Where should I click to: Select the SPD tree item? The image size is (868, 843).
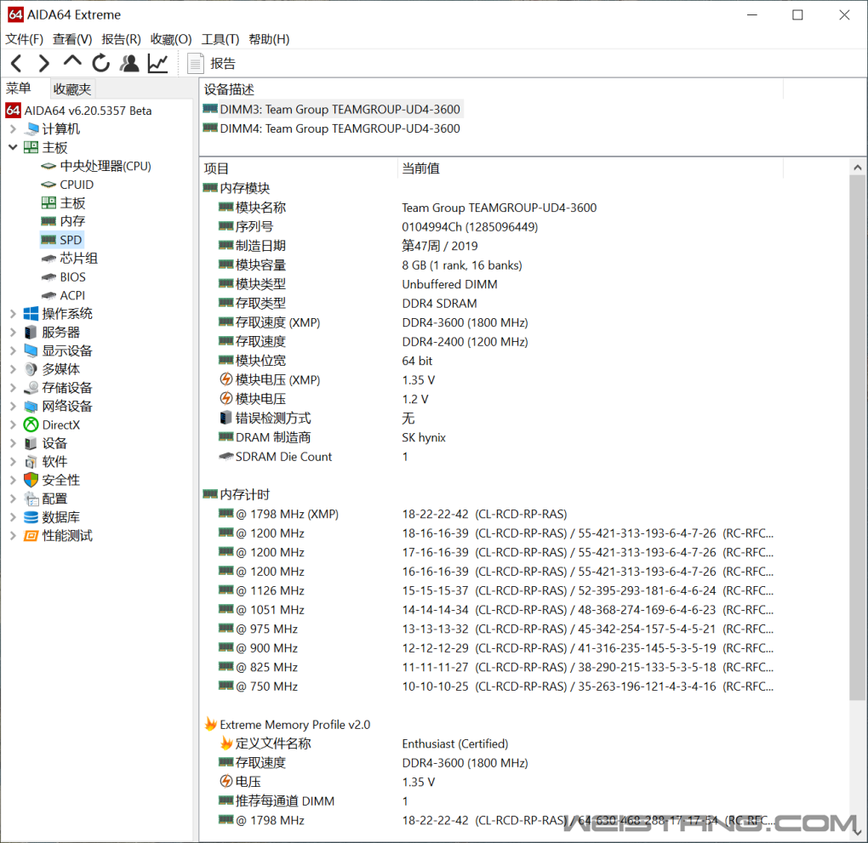pos(62,240)
